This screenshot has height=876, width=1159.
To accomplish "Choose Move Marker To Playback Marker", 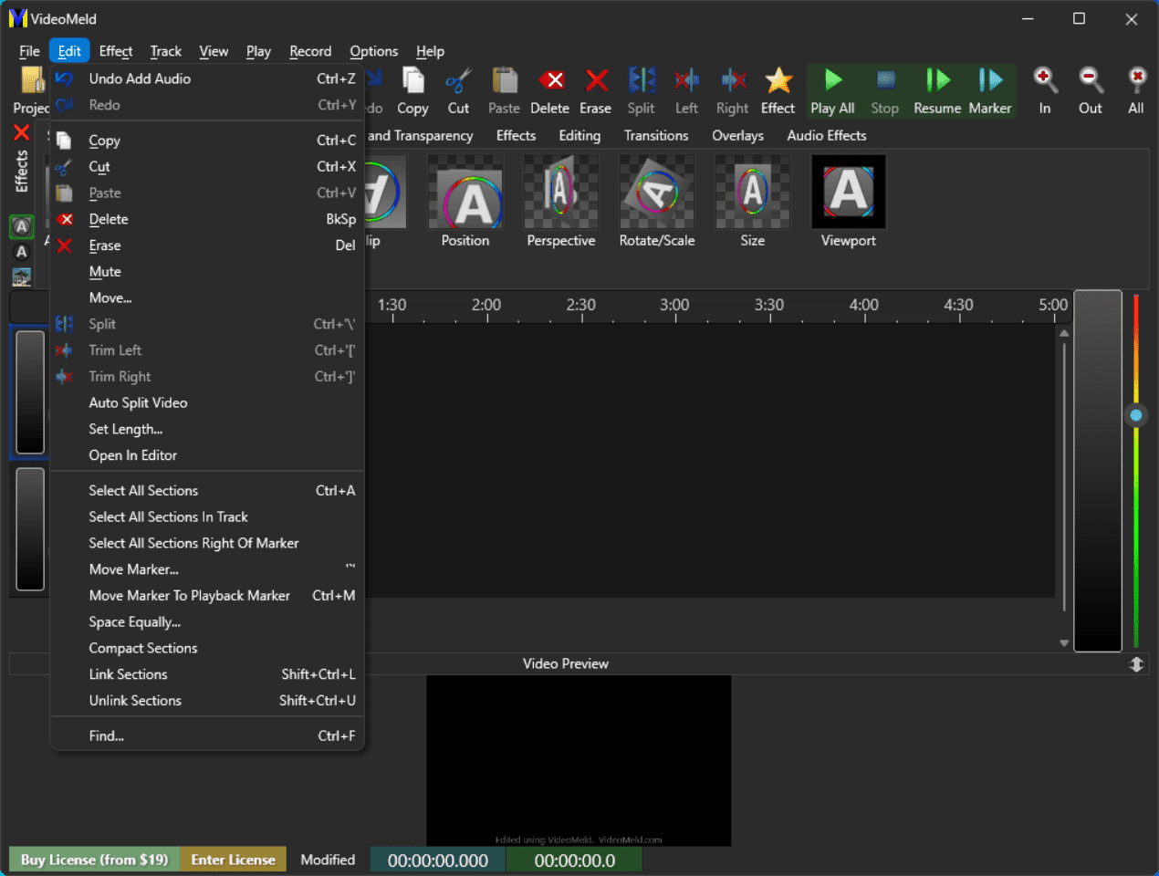I will (207, 596).
